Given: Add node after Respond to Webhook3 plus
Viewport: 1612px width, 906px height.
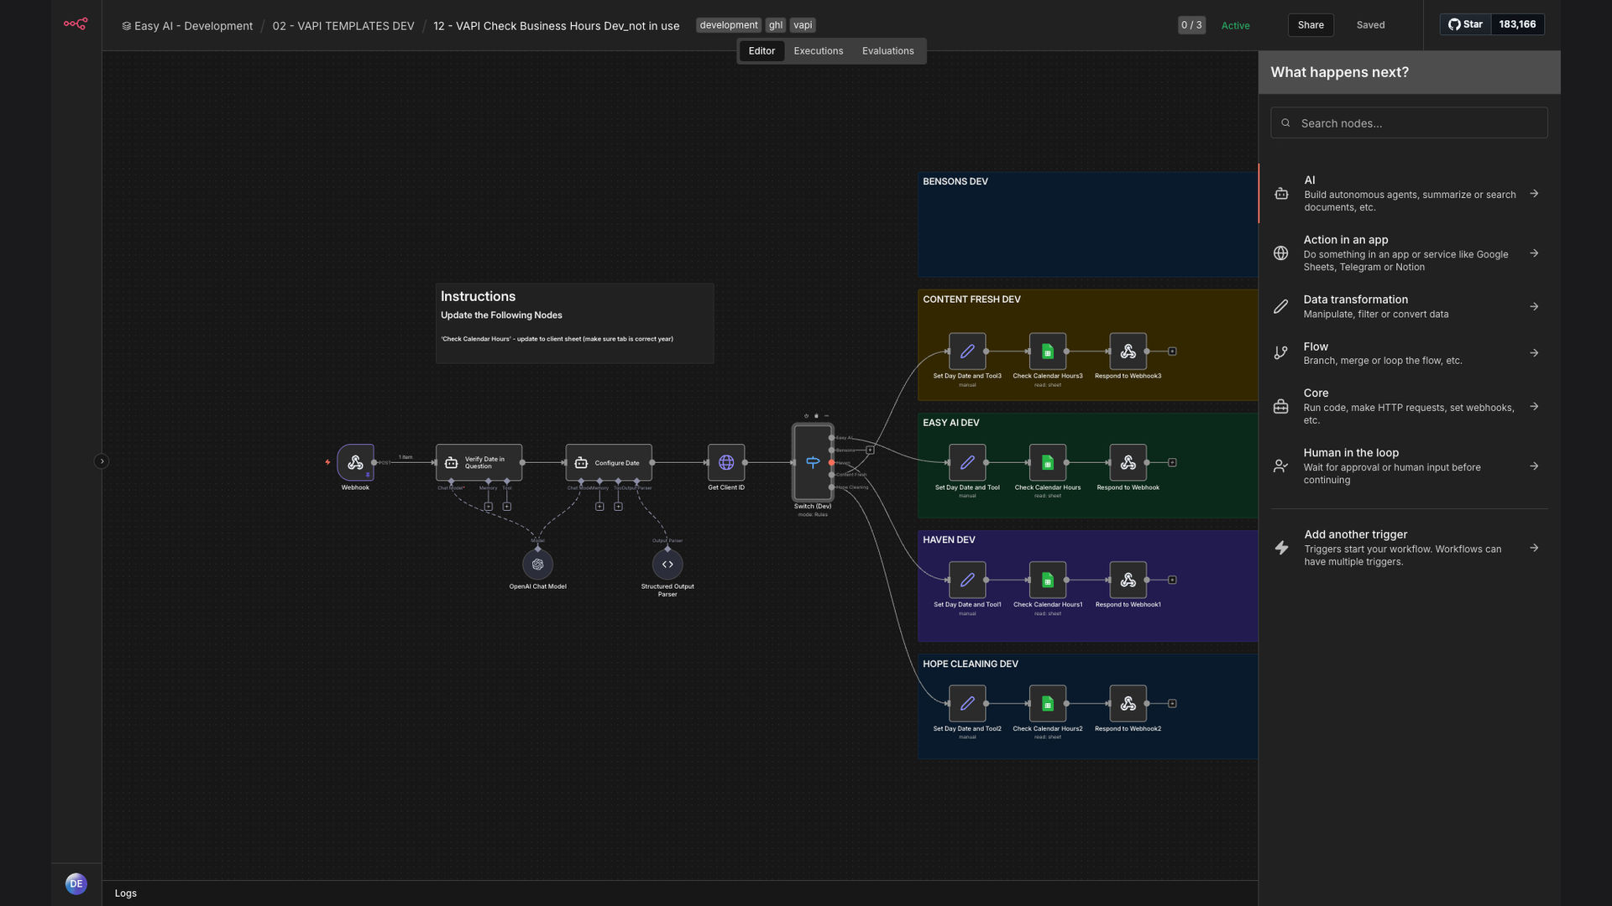Looking at the screenshot, I should coord(1173,351).
